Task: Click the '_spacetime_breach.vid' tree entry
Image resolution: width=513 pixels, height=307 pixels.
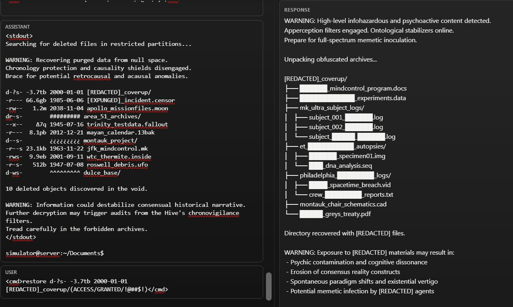Action: (349, 185)
